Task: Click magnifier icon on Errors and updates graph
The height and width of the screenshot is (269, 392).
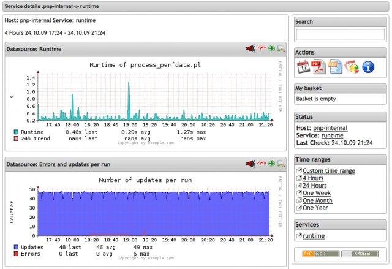Action: pyautogui.click(x=281, y=164)
